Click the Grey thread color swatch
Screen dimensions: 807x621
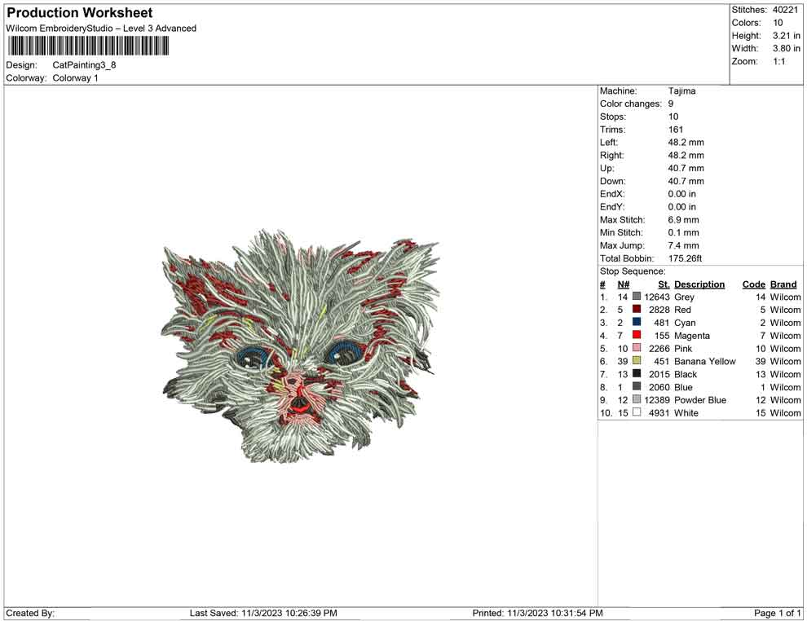[x=637, y=297]
